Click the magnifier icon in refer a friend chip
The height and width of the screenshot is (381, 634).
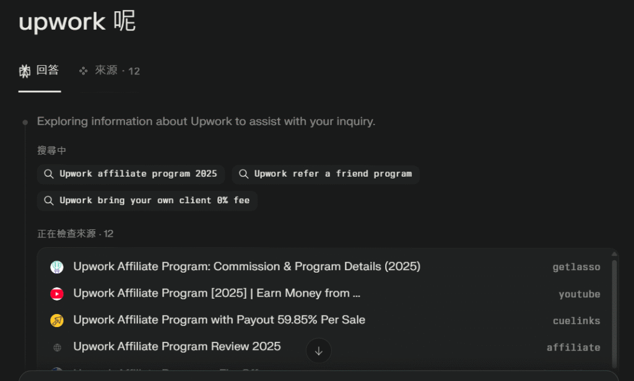pos(243,174)
